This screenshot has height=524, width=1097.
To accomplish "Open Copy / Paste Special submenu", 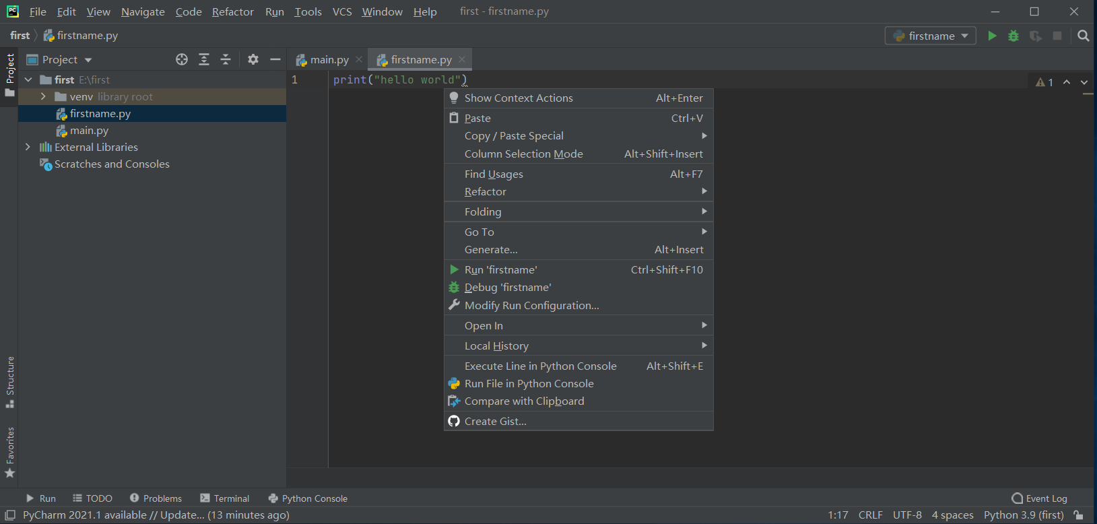I will pos(578,136).
